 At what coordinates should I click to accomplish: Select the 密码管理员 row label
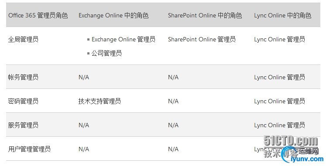point(23,101)
